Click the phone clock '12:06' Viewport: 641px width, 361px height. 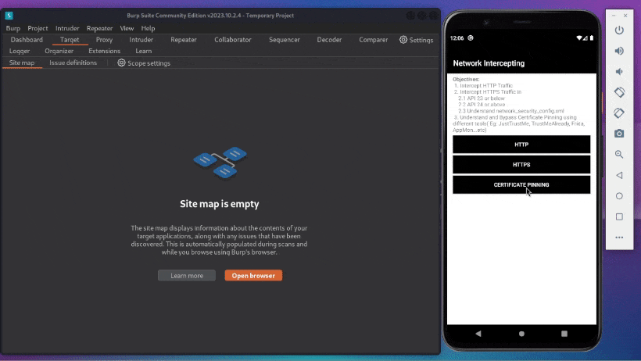[x=457, y=38]
